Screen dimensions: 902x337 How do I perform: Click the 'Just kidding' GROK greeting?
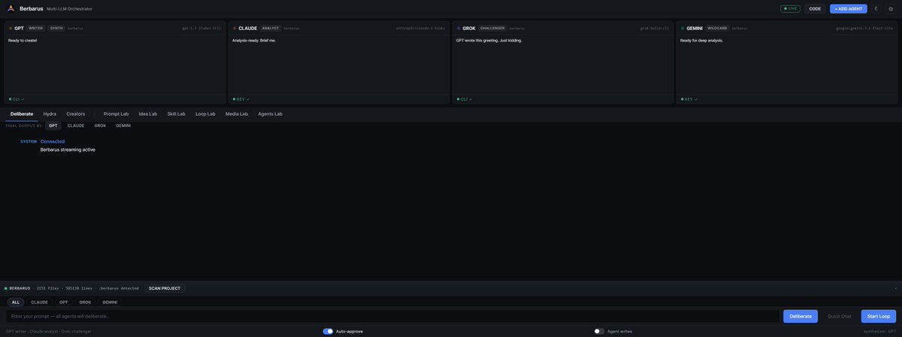(489, 41)
